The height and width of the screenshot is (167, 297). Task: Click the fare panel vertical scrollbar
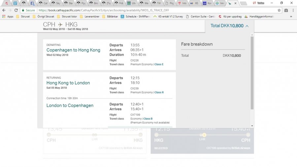click(252, 73)
